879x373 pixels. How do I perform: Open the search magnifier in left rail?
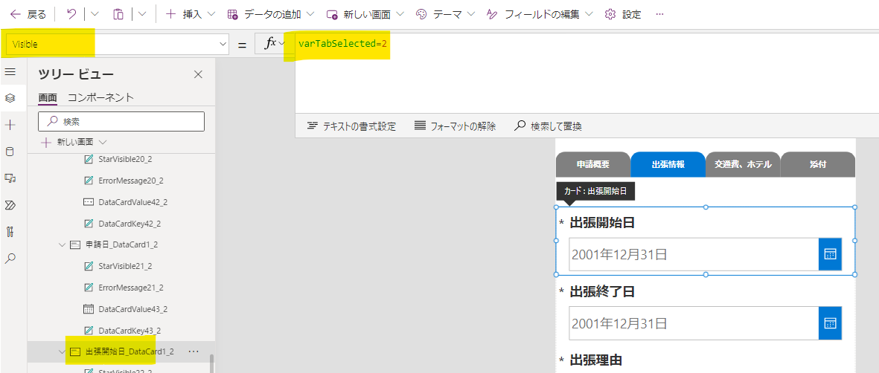pyautogui.click(x=10, y=258)
